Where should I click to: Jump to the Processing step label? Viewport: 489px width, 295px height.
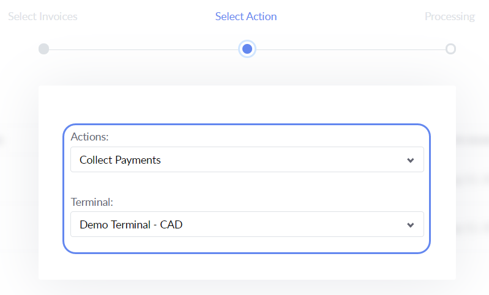point(450,16)
